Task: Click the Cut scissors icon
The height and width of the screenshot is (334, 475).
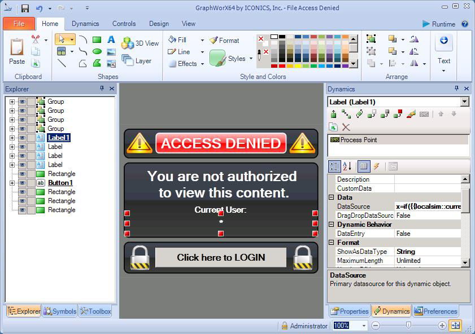Action: coord(35,39)
